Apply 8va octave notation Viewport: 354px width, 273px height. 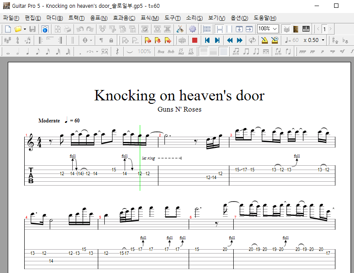point(161,52)
